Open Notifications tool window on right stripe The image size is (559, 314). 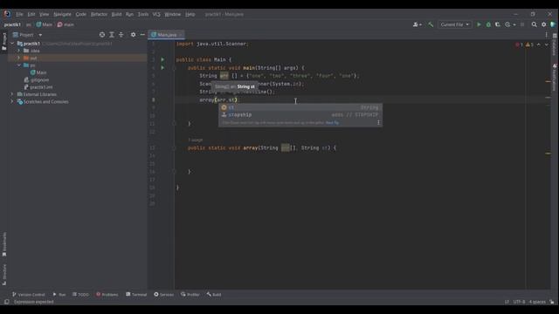point(555,78)
